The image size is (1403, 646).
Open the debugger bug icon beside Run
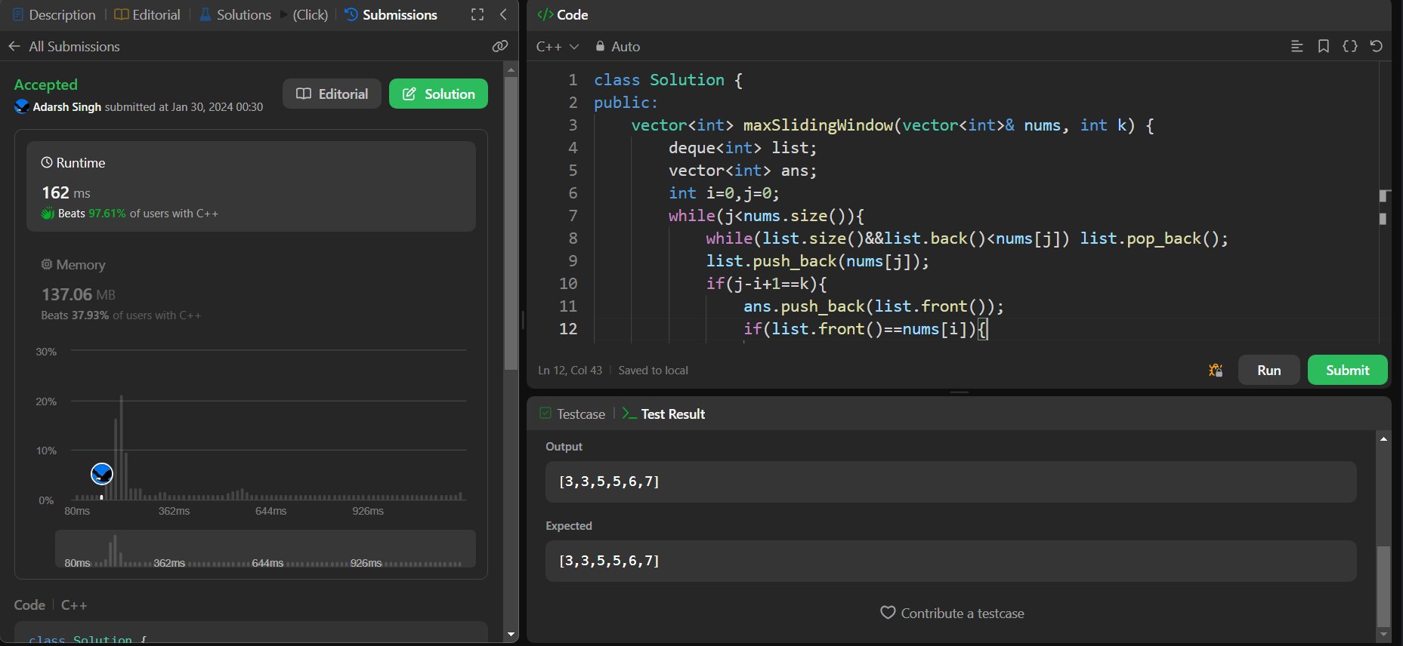(1215, 370)
